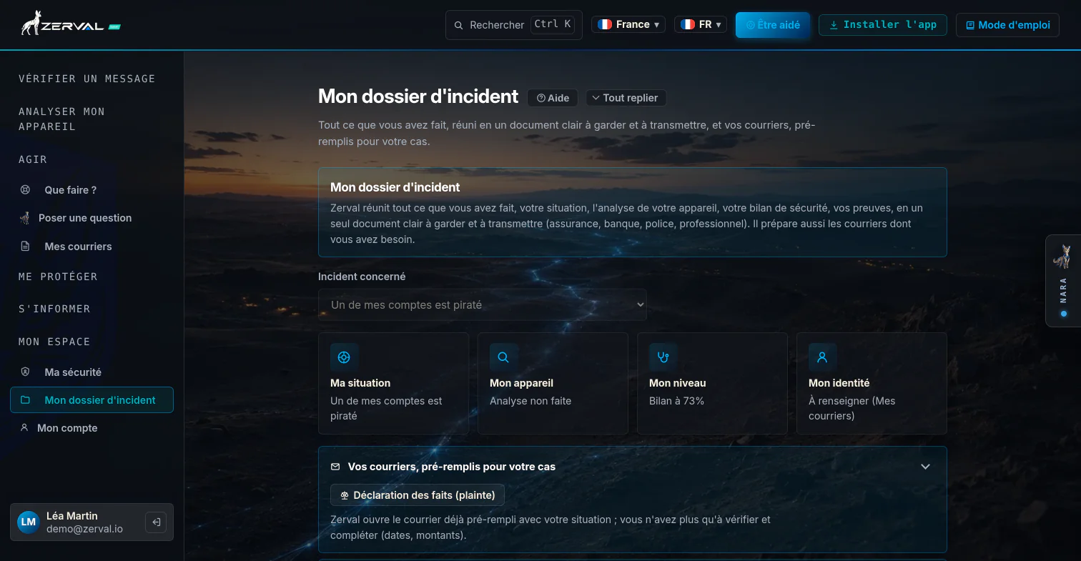Screen dimensions: 1081x561
Task: Click the document icon beside Mes courriers
Action: click(25, 247)
